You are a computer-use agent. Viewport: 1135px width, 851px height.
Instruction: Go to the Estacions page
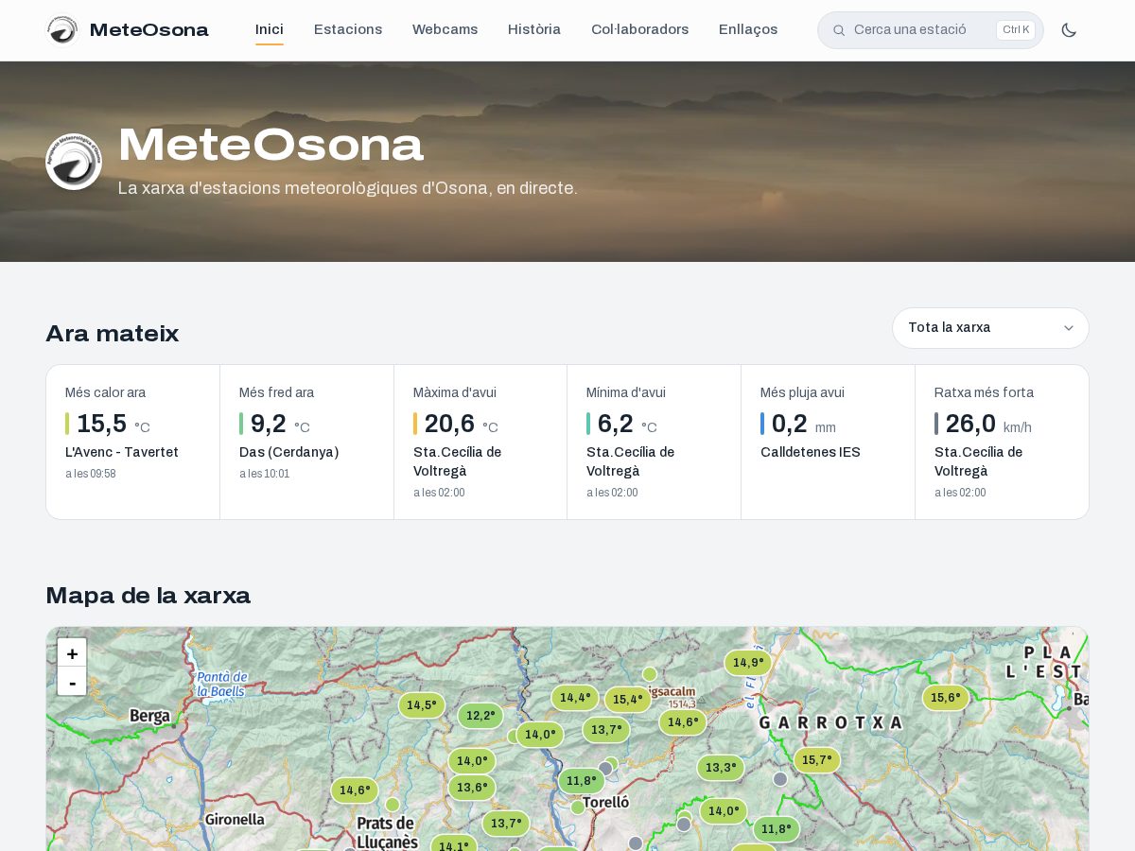tap(348, 29)
